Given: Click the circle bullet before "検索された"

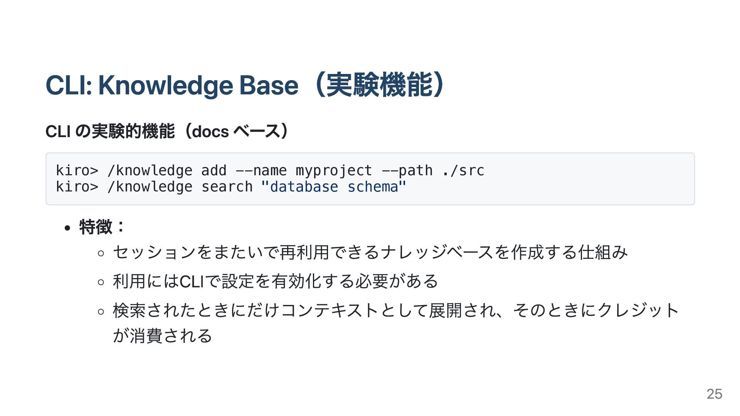Looking at the screenshot, I should tap(101, 311).
